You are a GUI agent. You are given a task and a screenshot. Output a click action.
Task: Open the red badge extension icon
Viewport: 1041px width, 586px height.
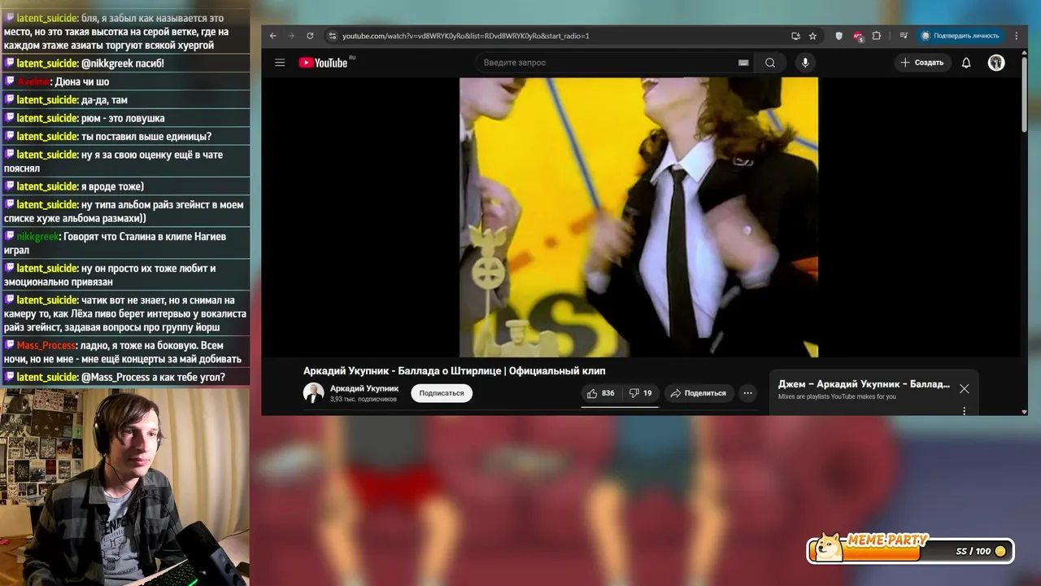[x=857, y=36]
